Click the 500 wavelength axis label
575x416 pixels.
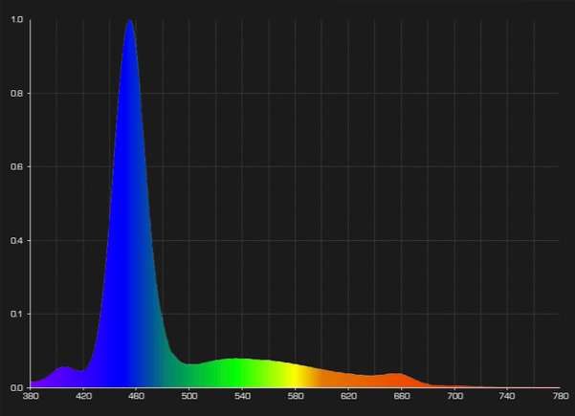click(189, 396)
